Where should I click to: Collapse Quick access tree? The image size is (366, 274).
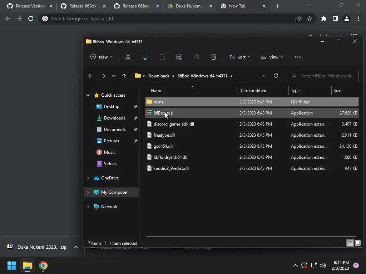coord(88,95)
